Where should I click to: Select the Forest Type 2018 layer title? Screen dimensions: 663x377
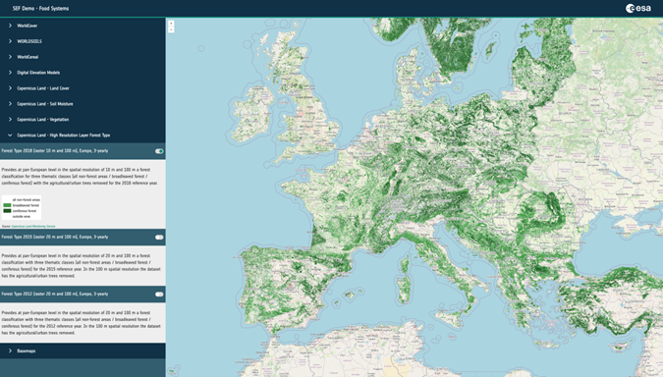tap(55, 151)
